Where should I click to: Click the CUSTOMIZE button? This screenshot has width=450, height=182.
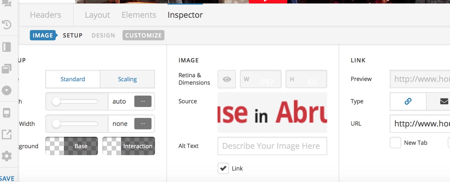click(143, 35)
